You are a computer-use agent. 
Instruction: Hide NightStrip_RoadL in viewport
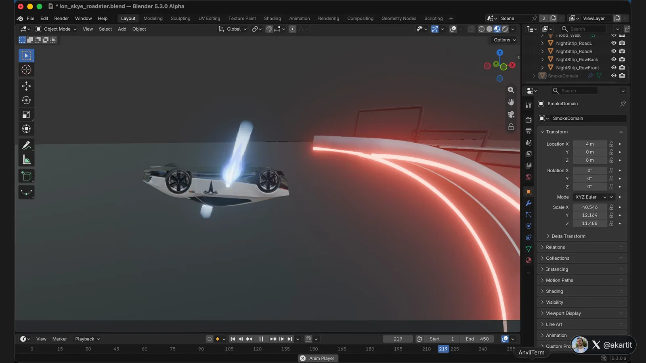click(614, 43)
